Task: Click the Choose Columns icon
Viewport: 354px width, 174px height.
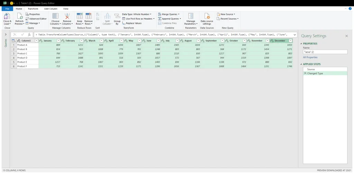Action: (x=55, y=16)
